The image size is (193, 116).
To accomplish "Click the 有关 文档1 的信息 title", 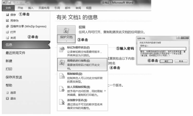I will 77,17.
